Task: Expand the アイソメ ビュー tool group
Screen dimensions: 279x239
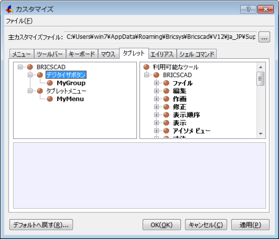Action: pyautogui.click(x=156, y=131)
